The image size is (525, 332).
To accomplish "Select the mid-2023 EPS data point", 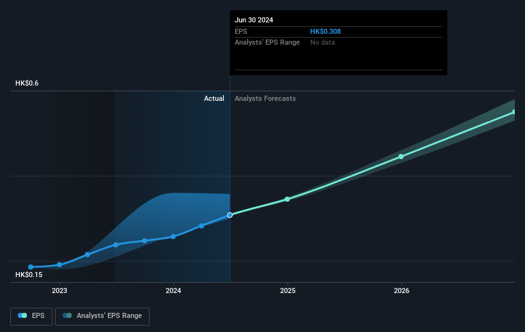I will tap(116, 245).
